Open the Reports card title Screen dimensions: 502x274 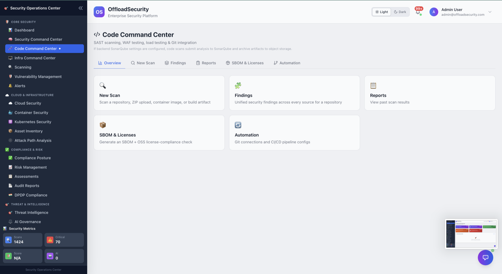coord(378,95)
